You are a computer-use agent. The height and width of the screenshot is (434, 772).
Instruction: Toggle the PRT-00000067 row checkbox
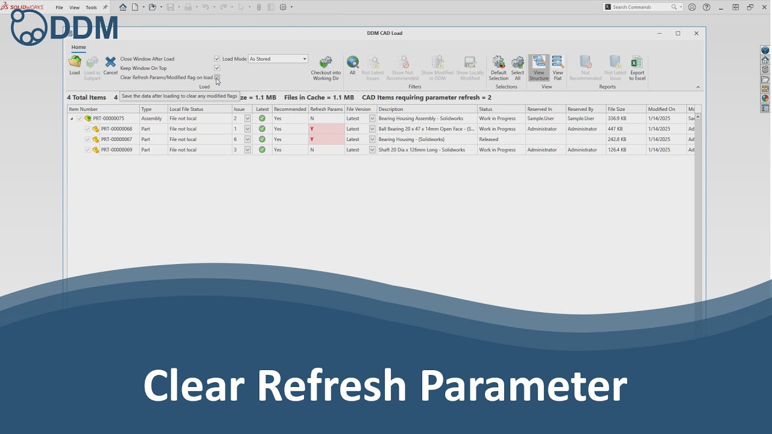tap(87, 139)
